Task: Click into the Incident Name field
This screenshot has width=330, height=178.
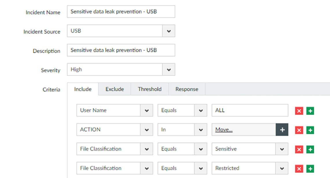Action: (121, 12)
